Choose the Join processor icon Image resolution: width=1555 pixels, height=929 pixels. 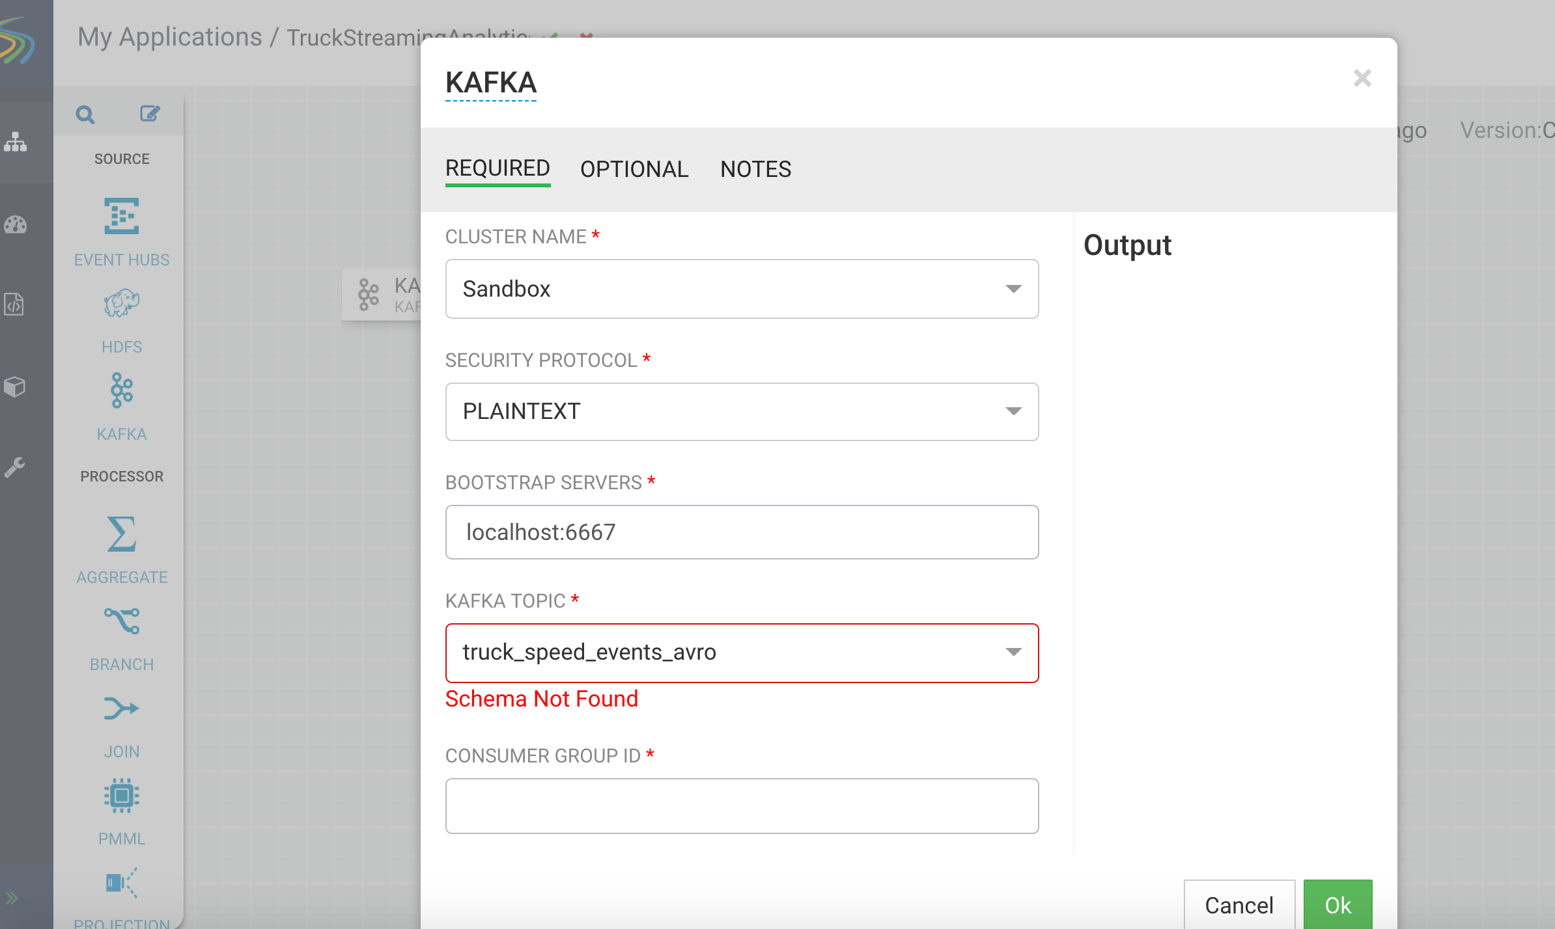(122, 708)
